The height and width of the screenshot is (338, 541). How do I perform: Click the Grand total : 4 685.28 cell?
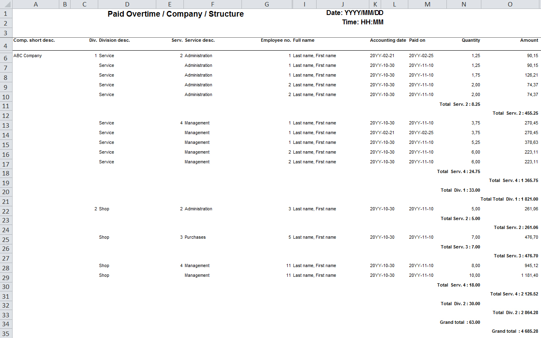point(515,332)
